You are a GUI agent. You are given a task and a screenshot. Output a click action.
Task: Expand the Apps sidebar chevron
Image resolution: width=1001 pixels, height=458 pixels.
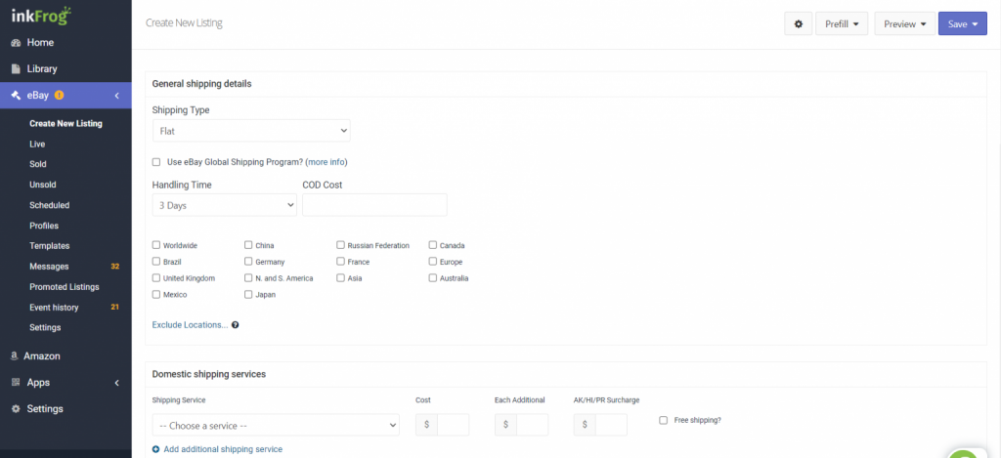pyautogui.click(x=117, y=383)
